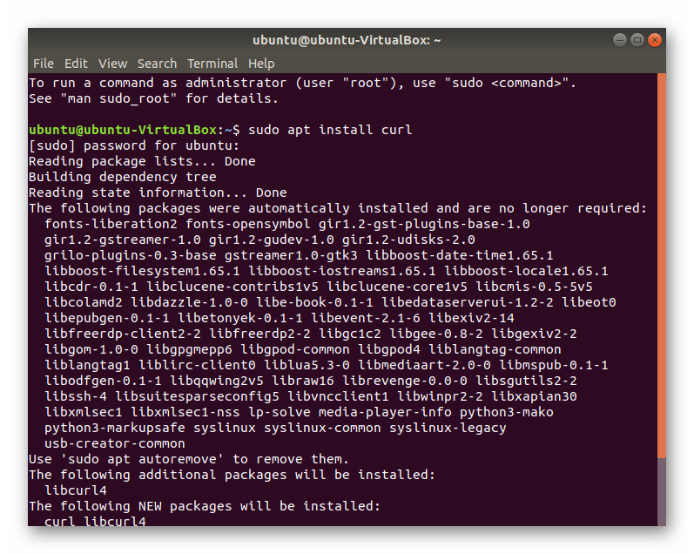Screen dimensions: 694x554
Task: Click package name 'libboost-locale1.65.1'
Action: pyautogui.click(x=526, y=271)
